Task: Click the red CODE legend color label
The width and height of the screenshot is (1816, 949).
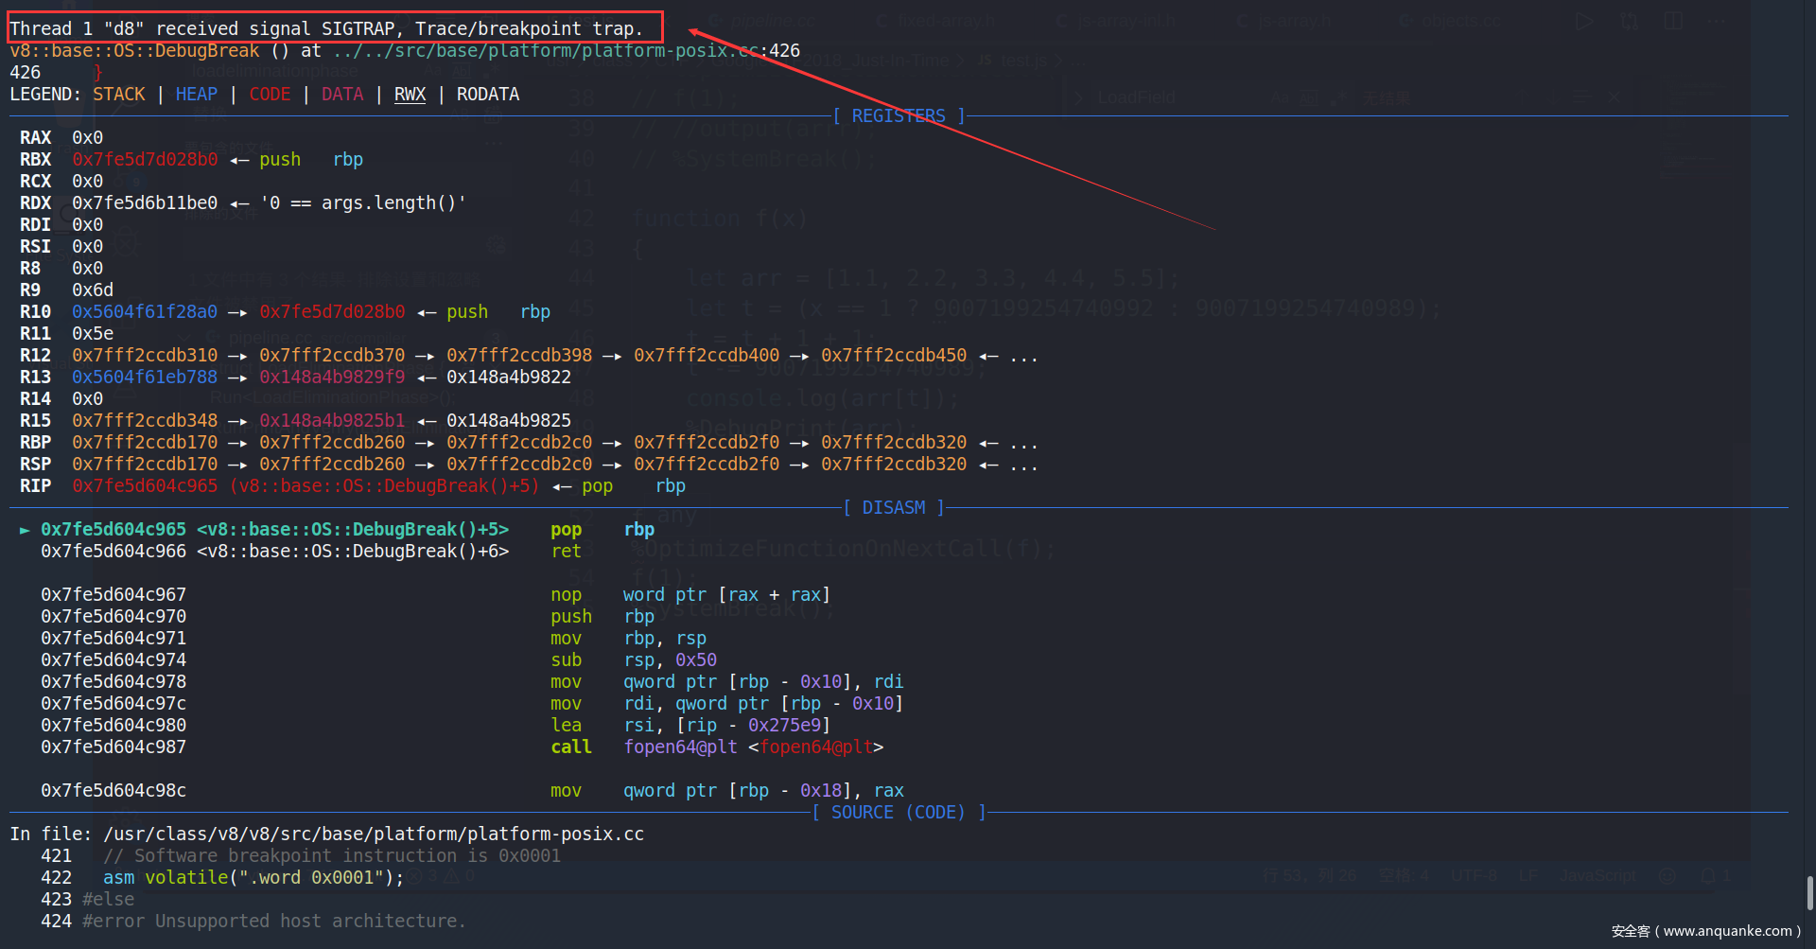Action: coord(270,95)
